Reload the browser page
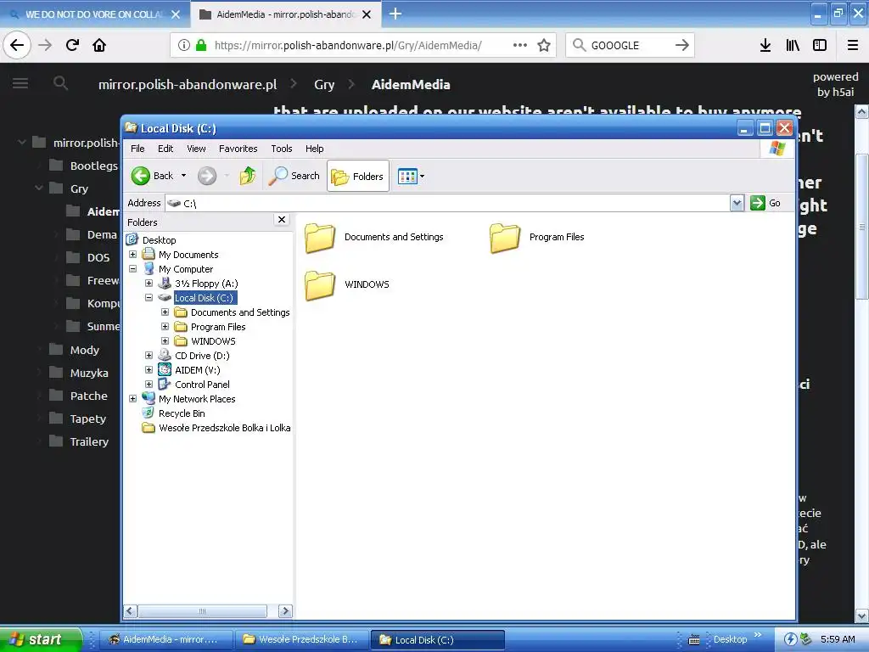The image size is (869, 652). coord(72,45)
